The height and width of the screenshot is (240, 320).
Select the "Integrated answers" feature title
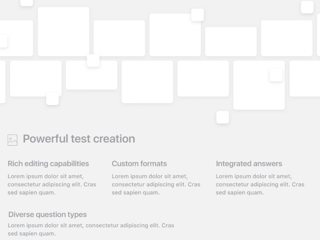pos(249,164)
